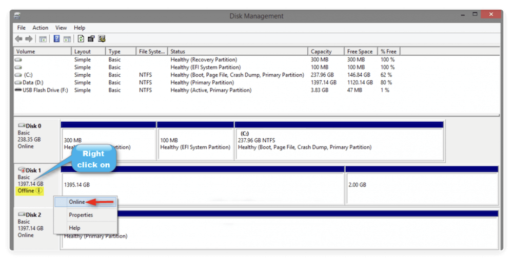
Task: Open the Action menu
Action: [x=40, y=28]
